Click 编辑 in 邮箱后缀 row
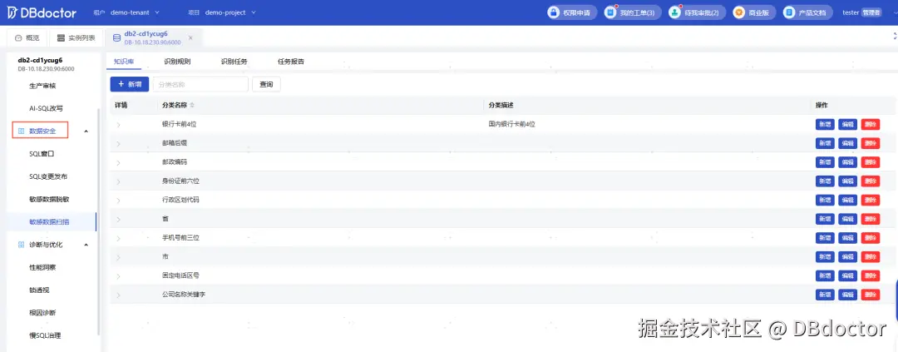This screenshot has height=352, width=898. point(847,143)
